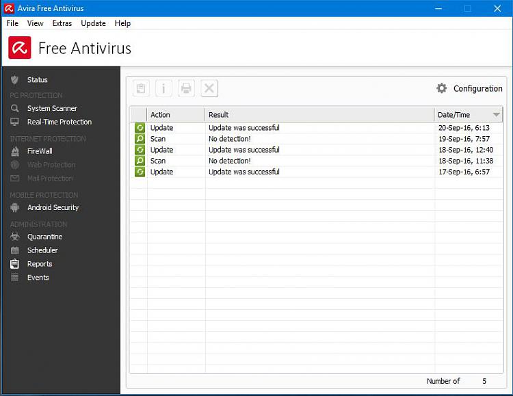
Task: Go to System Scanner in sidebar
Action: tap(52, 108)
